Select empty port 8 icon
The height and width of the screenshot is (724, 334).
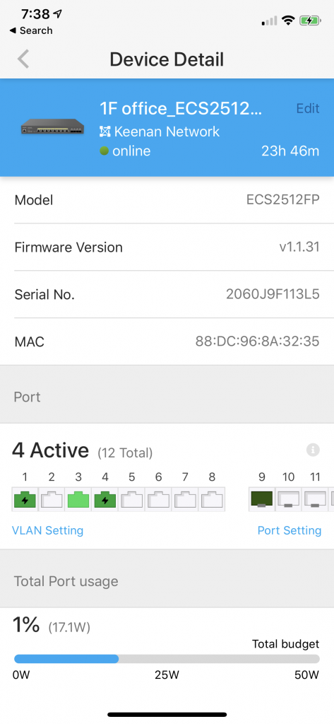213,500
